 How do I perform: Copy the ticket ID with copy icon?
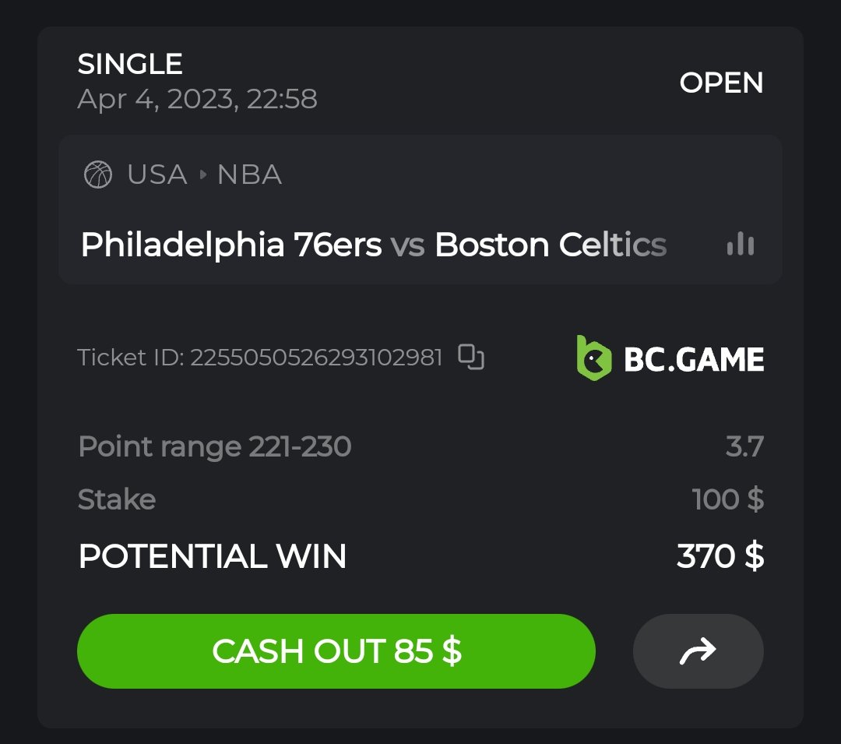coord(471,357)
